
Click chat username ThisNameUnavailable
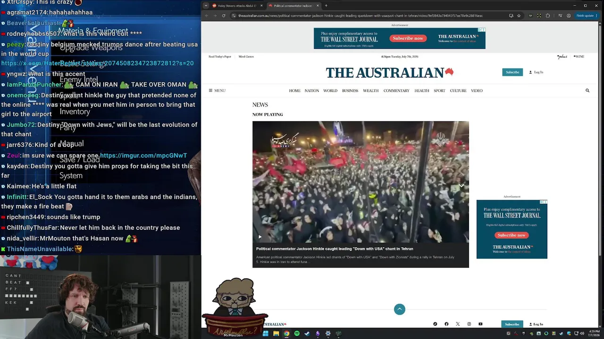(40, 249)
